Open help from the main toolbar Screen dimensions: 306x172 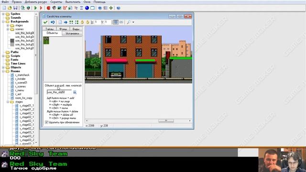click(118, 8)
